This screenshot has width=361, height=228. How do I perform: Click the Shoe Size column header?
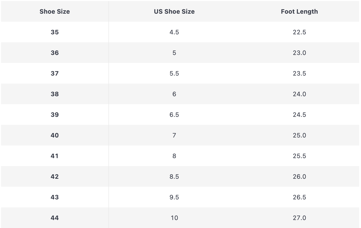[x=54, y=12]
